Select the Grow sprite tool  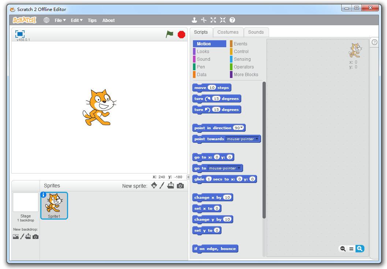tap(213, 20)
